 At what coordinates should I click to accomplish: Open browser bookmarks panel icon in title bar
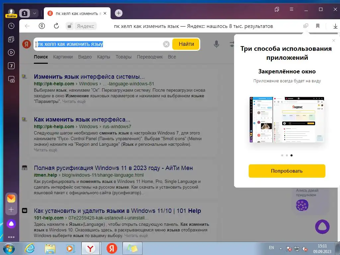277,9
